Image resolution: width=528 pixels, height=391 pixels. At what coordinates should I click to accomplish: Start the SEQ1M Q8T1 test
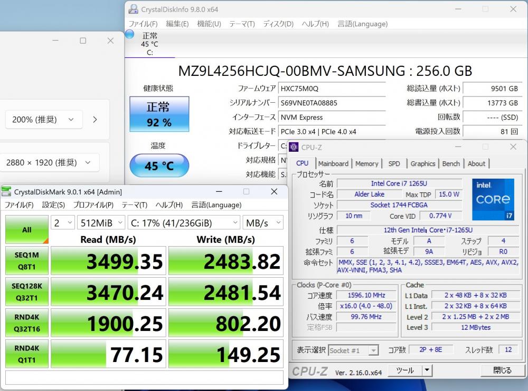(x=27, y=260)
